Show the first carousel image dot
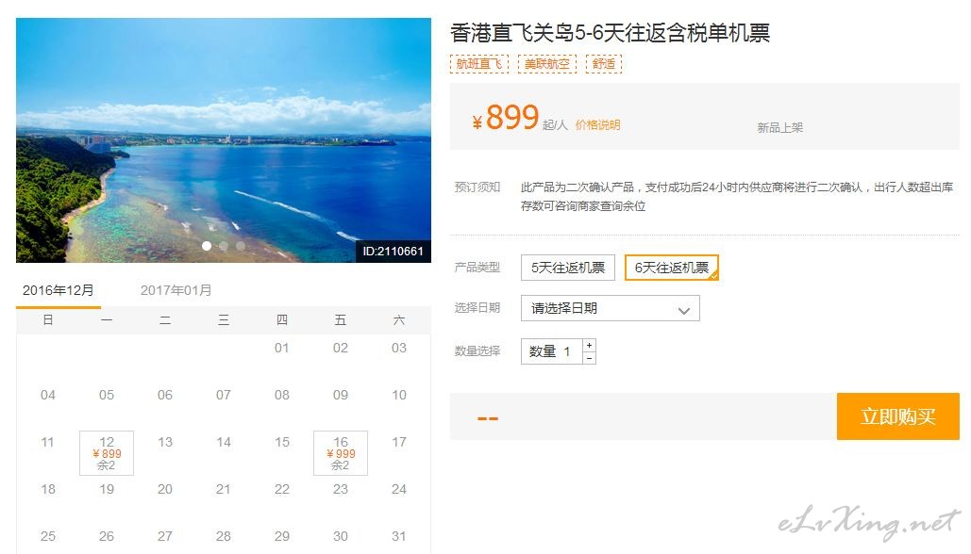The image size is (971, 554). click(207, 246)
